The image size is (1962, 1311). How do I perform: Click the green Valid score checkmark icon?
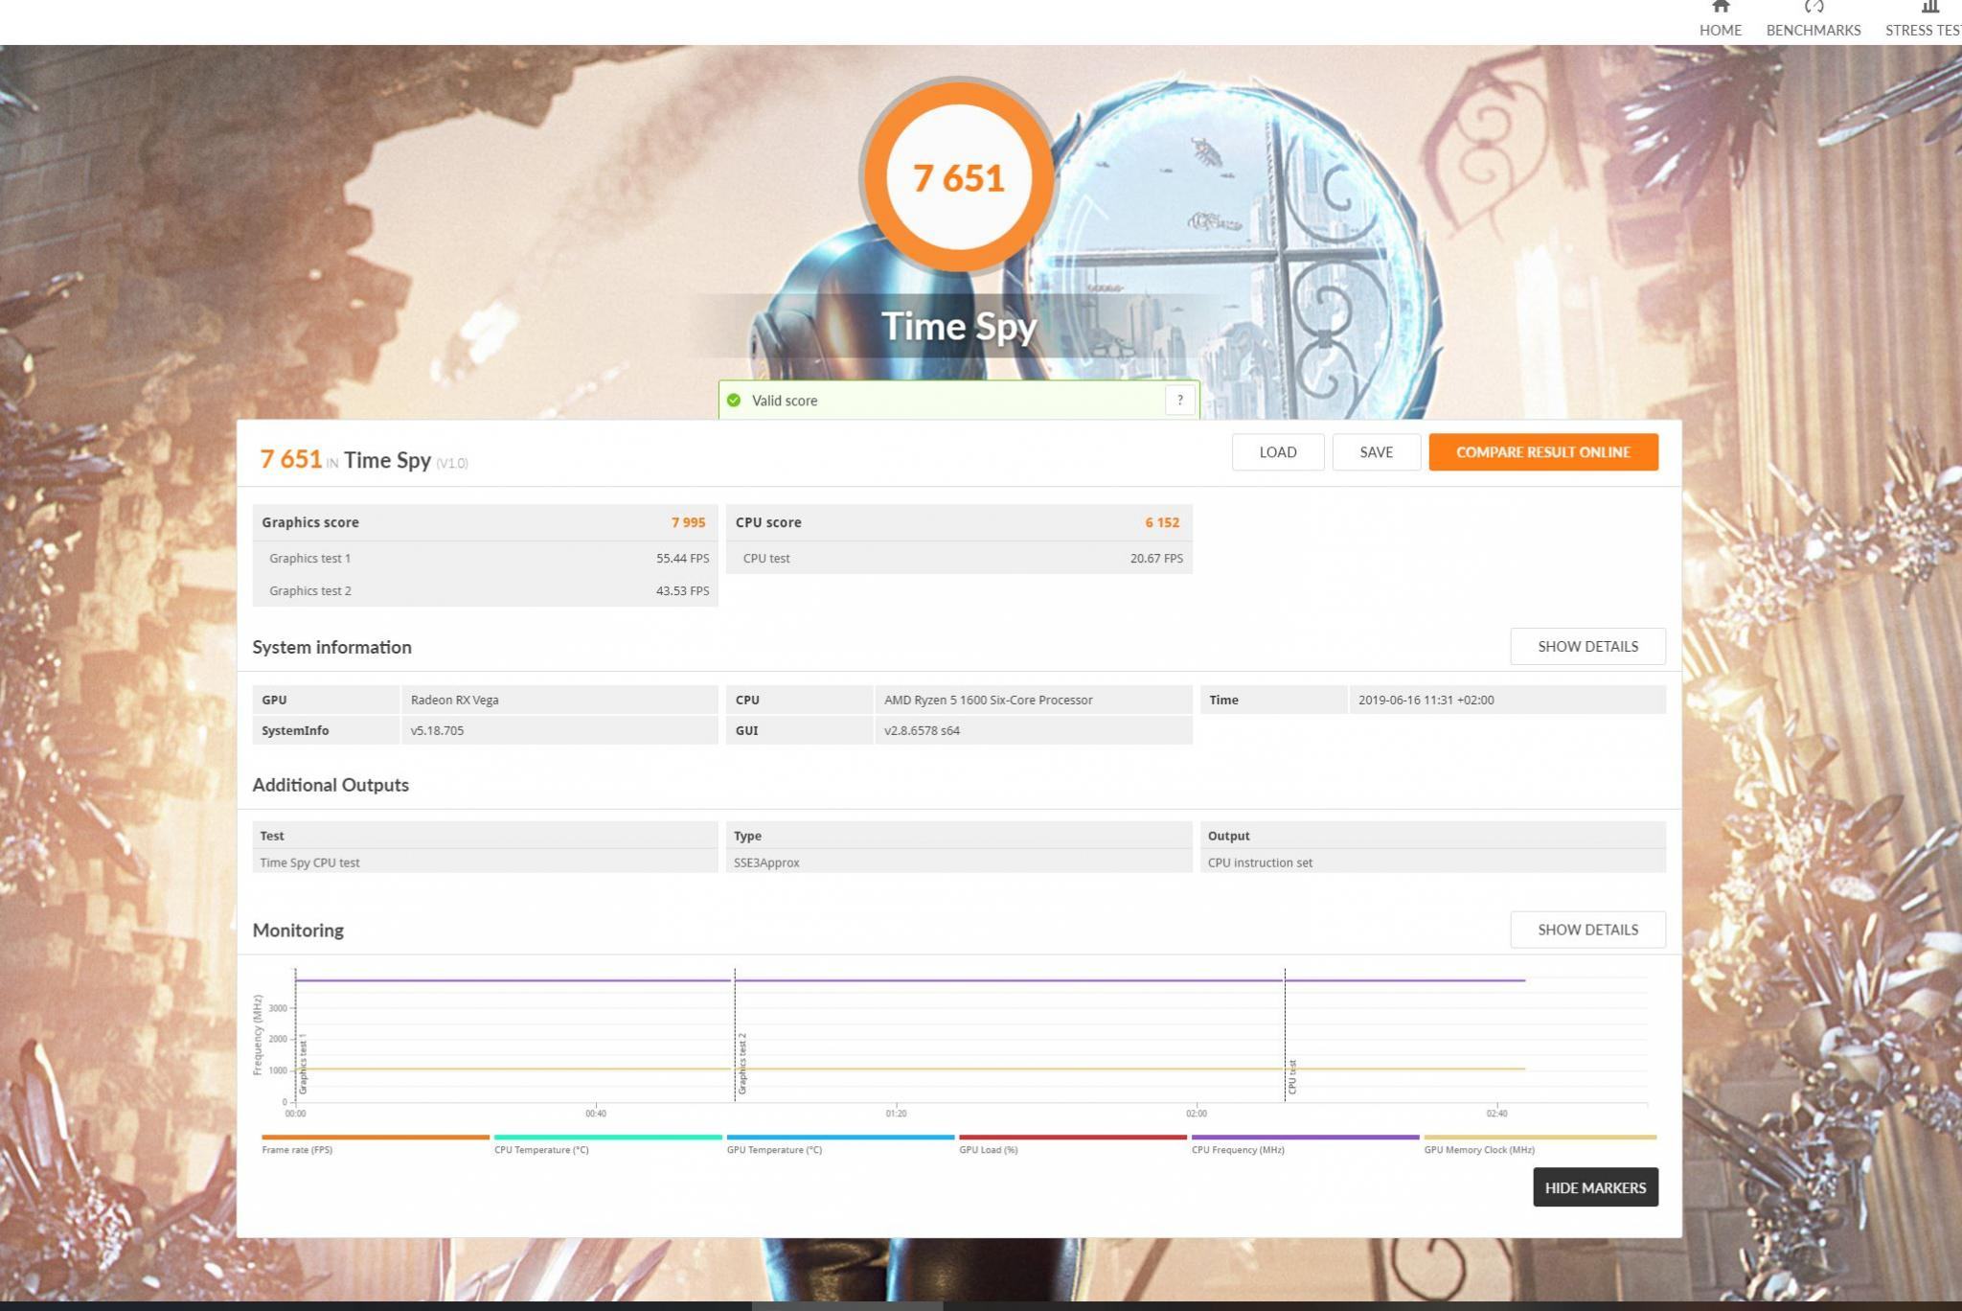[x=734, y=401]
